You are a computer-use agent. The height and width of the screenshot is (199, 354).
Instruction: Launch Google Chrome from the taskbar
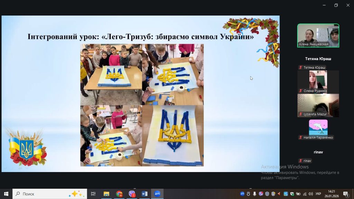119,194
